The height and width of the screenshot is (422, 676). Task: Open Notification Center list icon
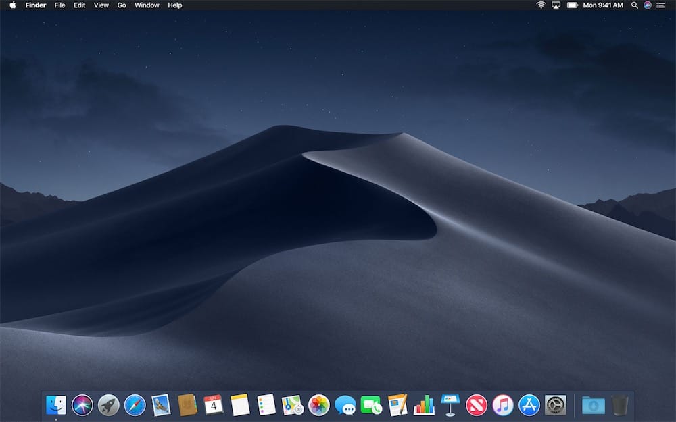coord(661,5)
